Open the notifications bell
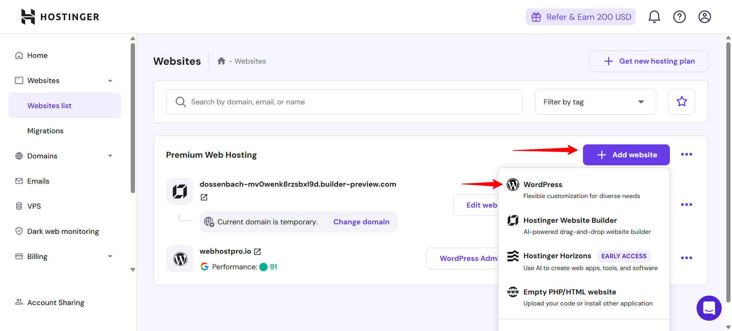The width and height of the screenshot is (732, 331). coord(654,17)
